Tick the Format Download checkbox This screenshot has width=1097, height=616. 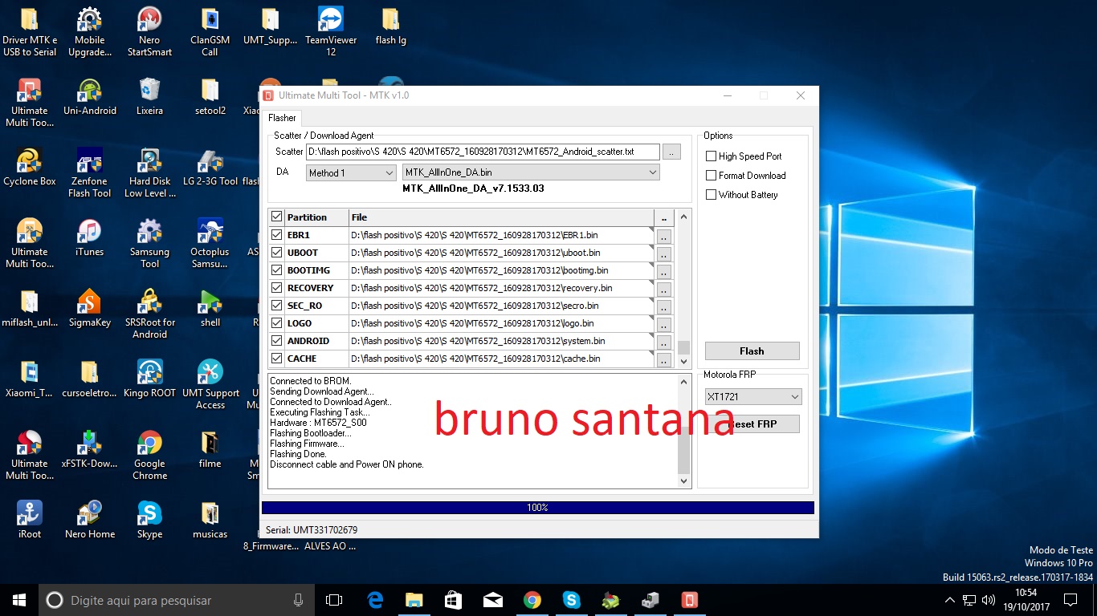[x=711, y=176]
